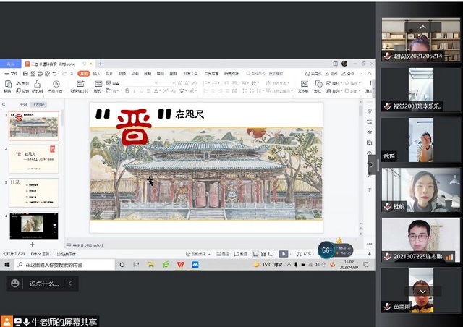The width and height of the screenshot is (463, 327).
Task: Toggle Underline formatting
Action: (x=142, y=91)
